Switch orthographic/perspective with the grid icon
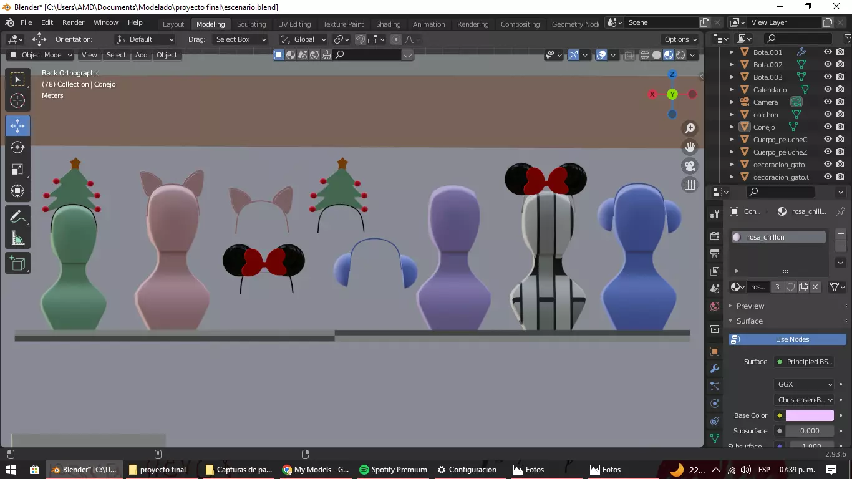This screenshot has width=852, height=479. coord(690,185)
